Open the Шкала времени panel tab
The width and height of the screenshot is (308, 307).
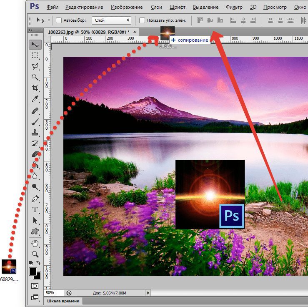coord(63,301)
